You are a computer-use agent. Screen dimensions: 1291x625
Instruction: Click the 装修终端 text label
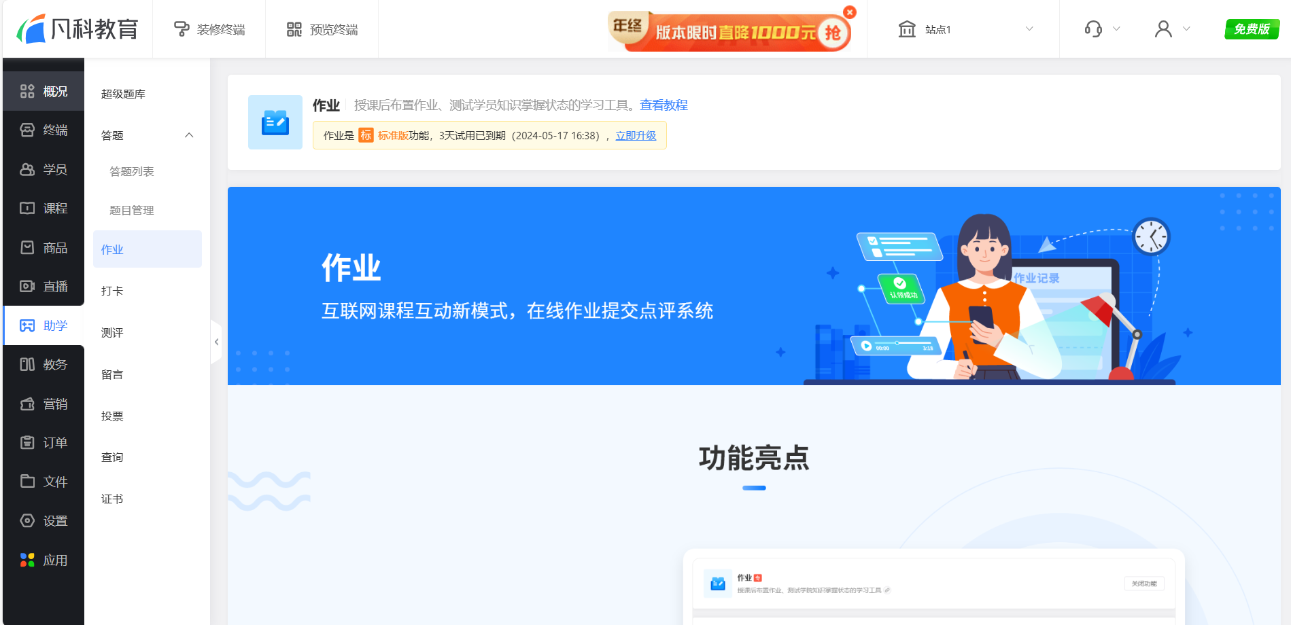(x=221, y=29)
